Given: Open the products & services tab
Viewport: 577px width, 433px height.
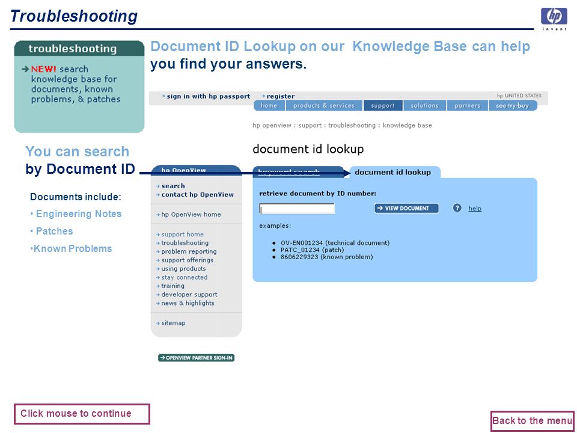Looking at the screenshot, I should [324, 106].
